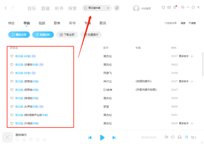Open singer 邢彦飞
Image resolution: width=204 pixels, height=144 pixels.
107,73
